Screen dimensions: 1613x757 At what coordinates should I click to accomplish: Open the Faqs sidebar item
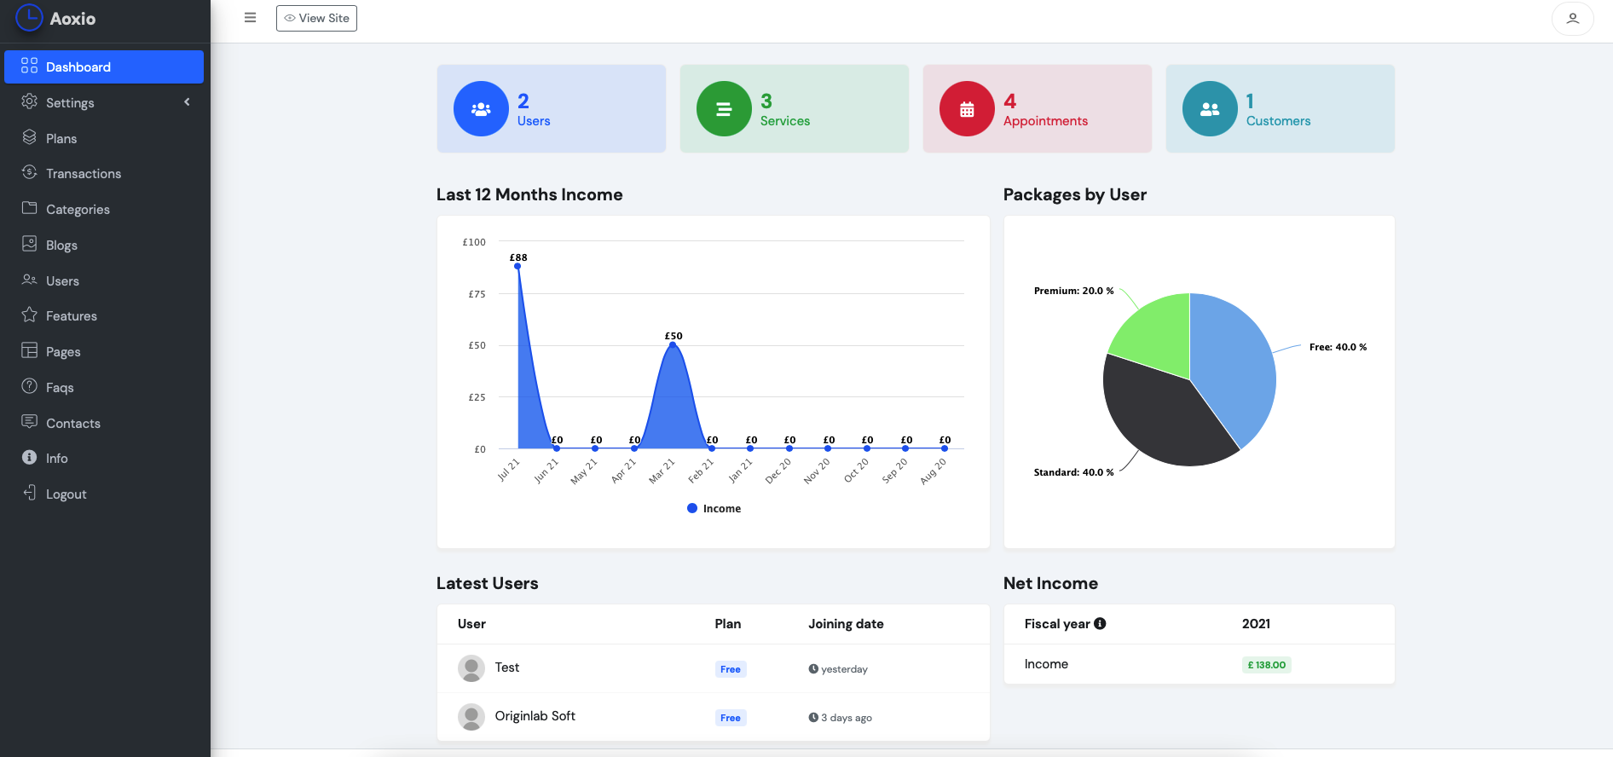click(x=60, y=388)
